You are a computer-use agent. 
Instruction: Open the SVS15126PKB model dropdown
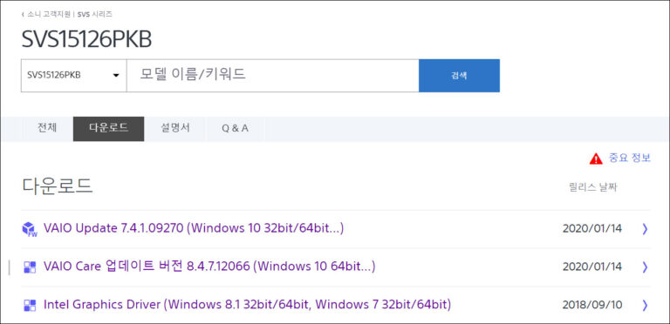73,76
